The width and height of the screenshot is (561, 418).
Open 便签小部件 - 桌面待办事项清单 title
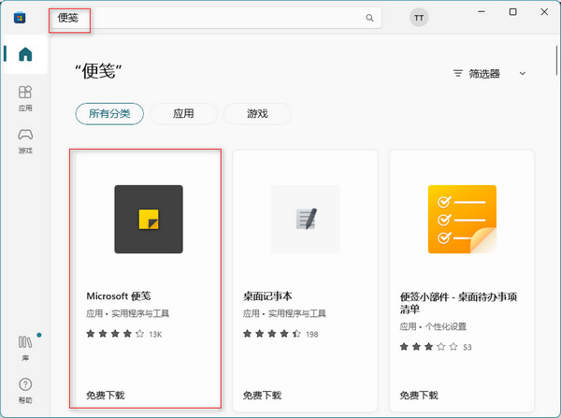tap(458, 303)
